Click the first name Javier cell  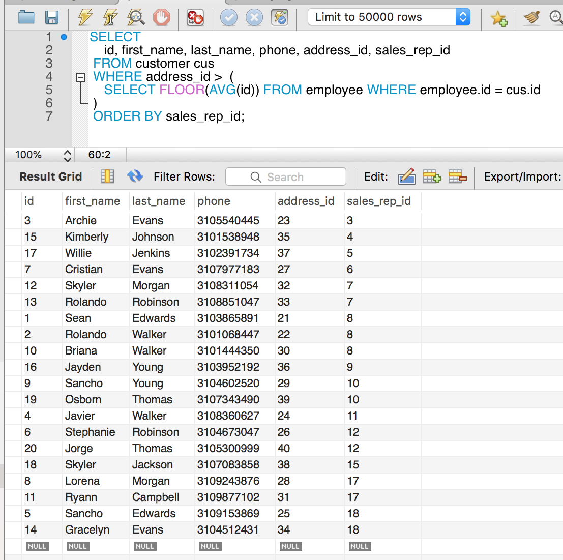pos(96,416)
